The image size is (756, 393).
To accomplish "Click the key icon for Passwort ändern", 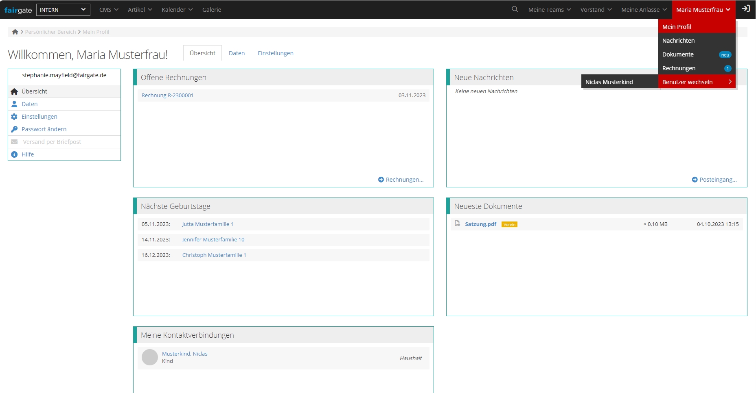I will (14, 129).
